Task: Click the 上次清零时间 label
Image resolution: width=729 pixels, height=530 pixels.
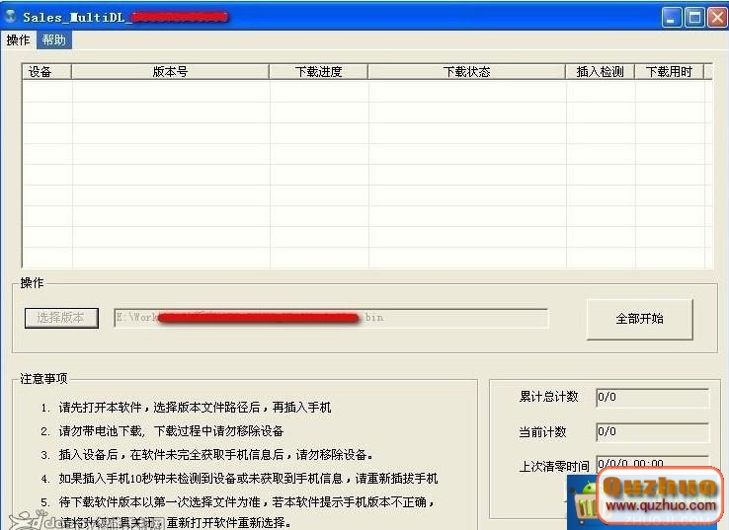Action: pos(554,466)
